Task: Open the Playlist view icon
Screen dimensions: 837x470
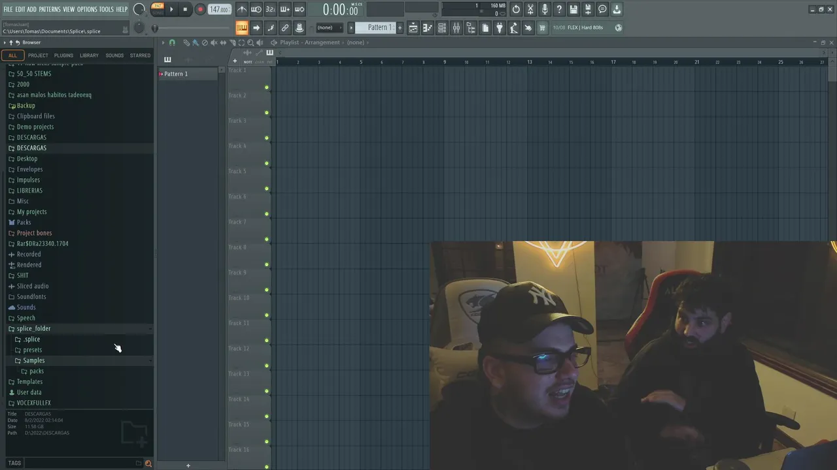Action: [x=413, y=27]
